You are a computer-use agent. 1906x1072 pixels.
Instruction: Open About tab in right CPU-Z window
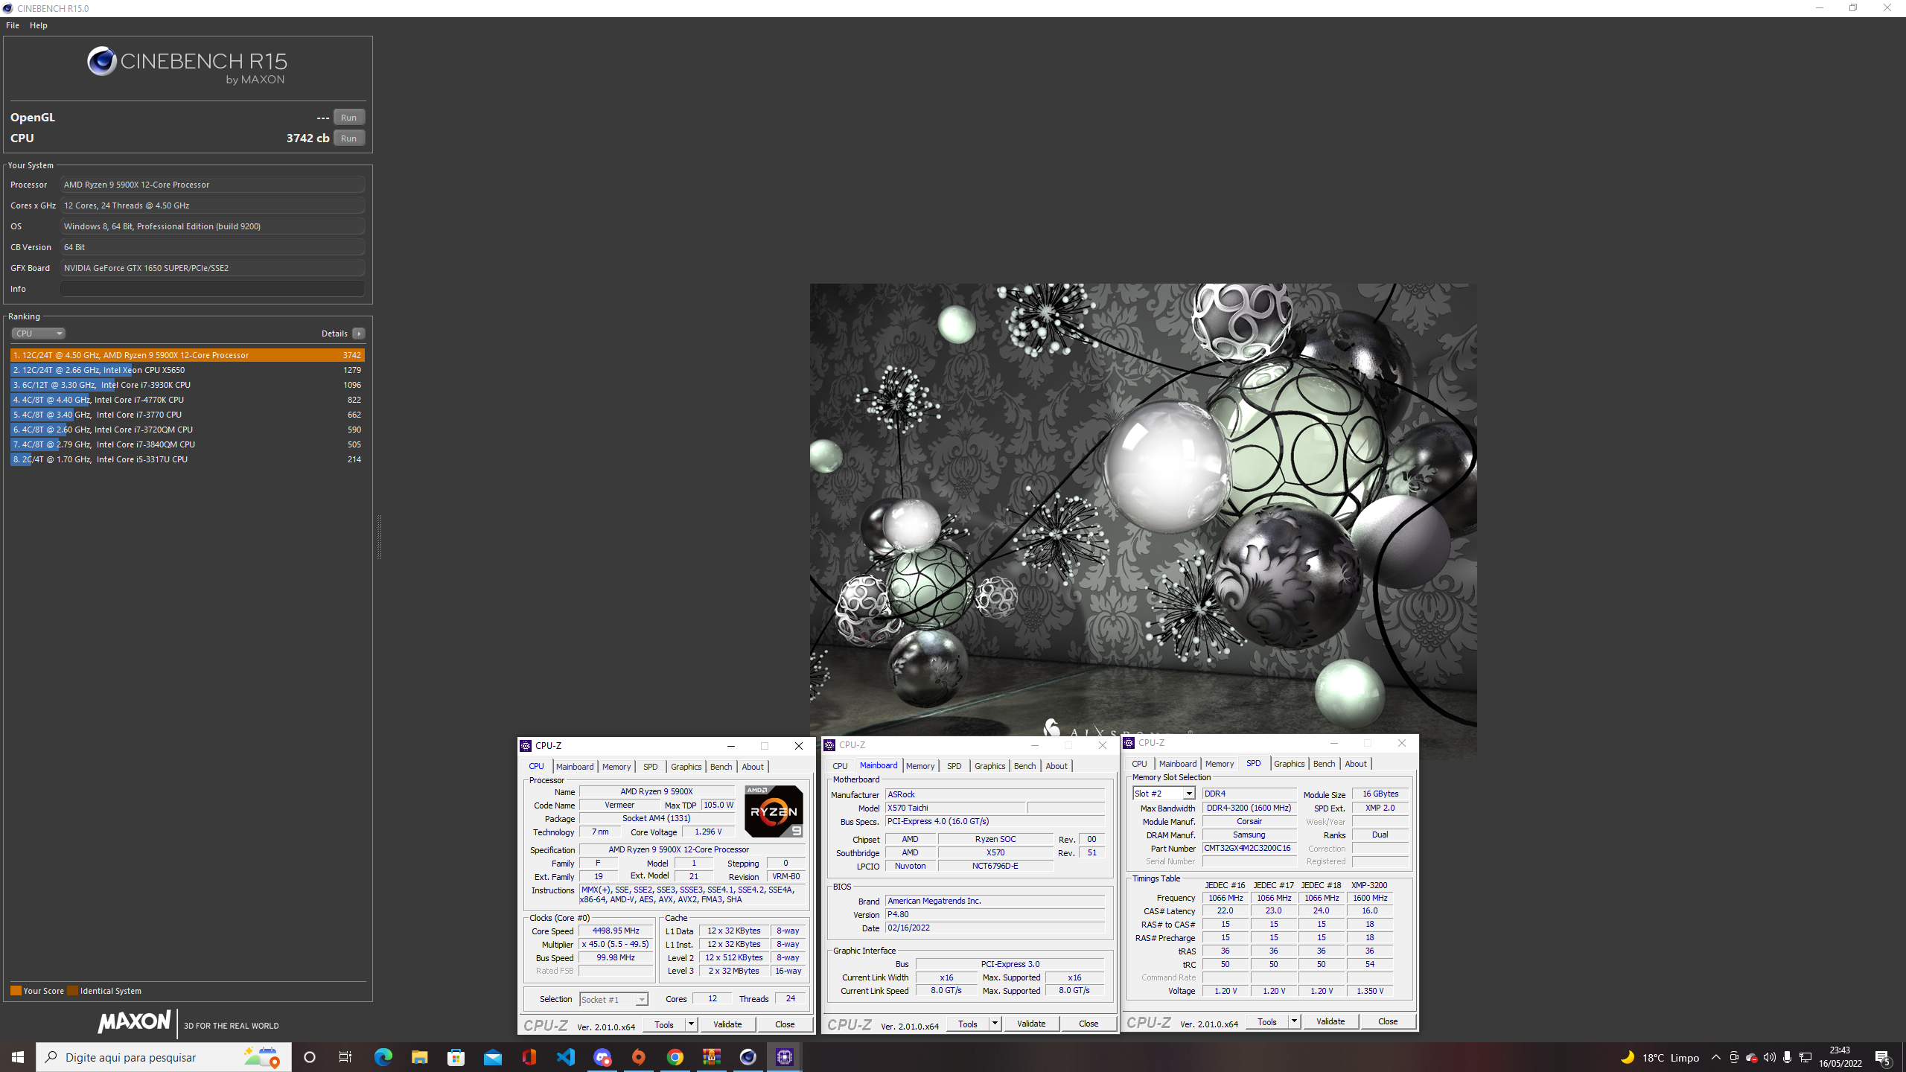[1355, 764]
